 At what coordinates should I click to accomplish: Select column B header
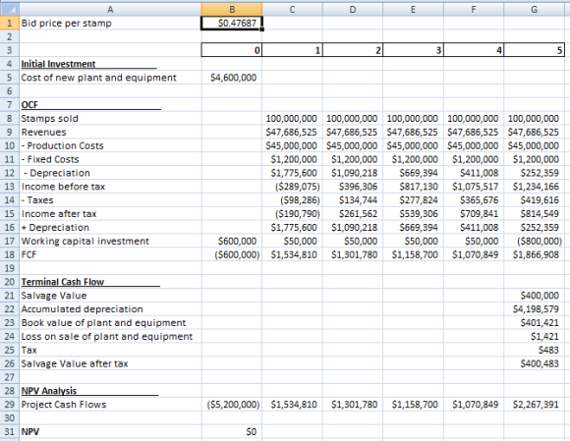point(232,10)
